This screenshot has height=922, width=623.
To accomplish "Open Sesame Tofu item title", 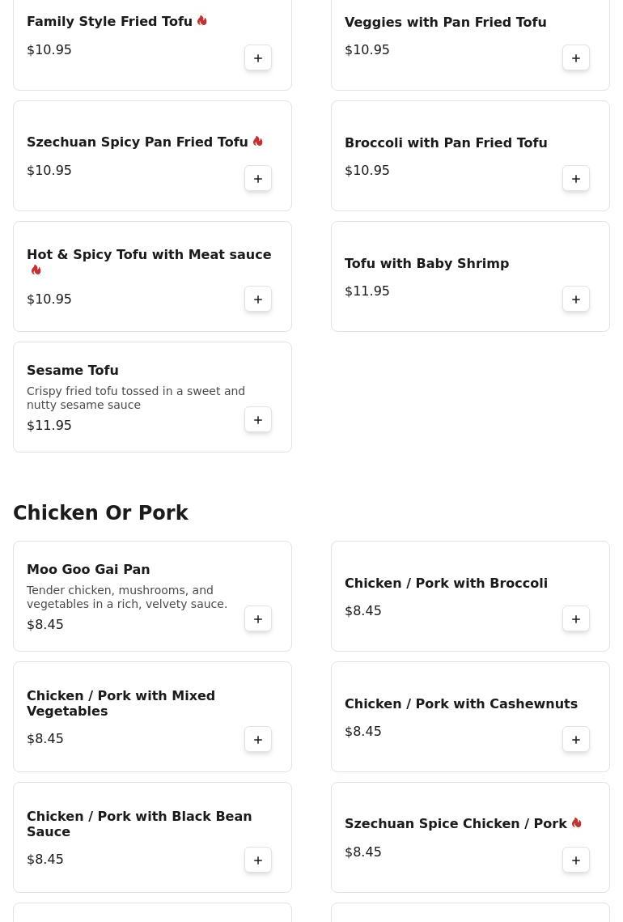I will [x=73, y=370].
